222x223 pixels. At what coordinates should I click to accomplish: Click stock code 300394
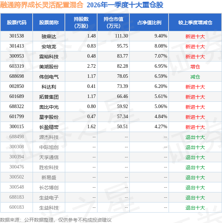(x=17, y=157)
